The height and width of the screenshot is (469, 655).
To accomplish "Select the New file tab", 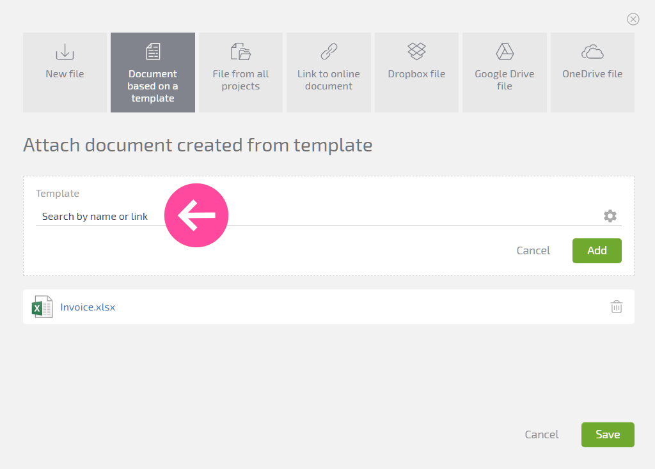I will pos(65,72).
